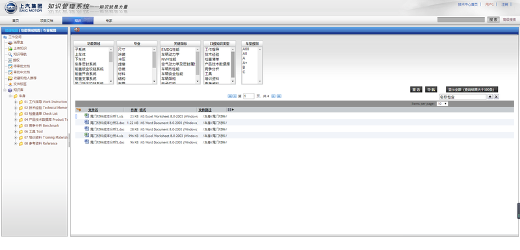Open 知识导航 magnifier icon in sidebar
This screenshot has width=520, height=250.
click(x=10, y=55)
